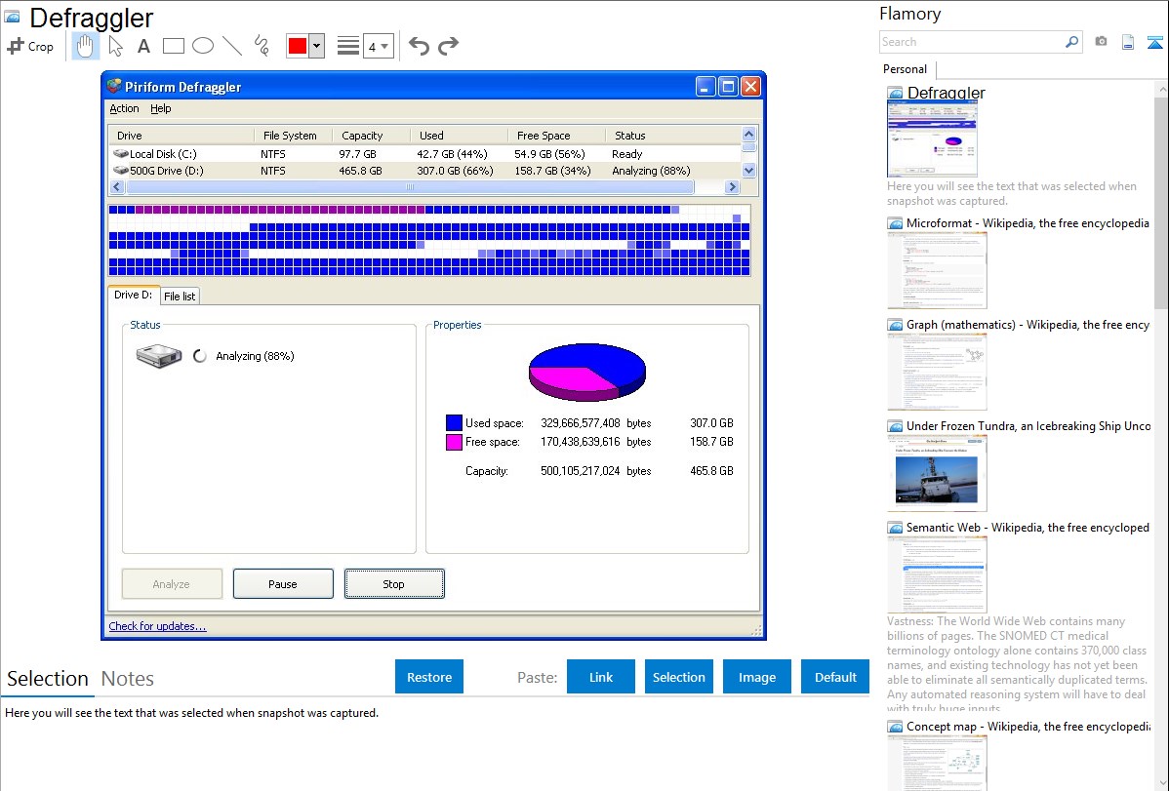The height and width of the screenshot is (791, 1169).
Task: Click the drive map block grid
Action: (429, 240)
